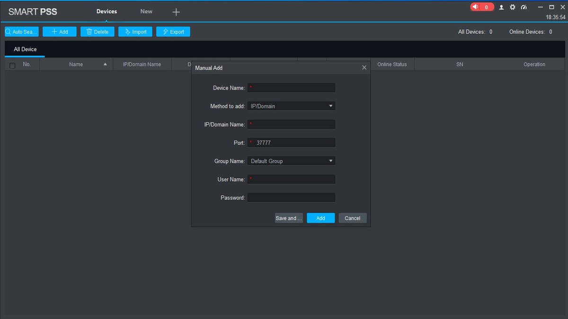This screenshot has width=568, height=319.
Task: Close the Manual Add dialog
Action: click(364, 68)
